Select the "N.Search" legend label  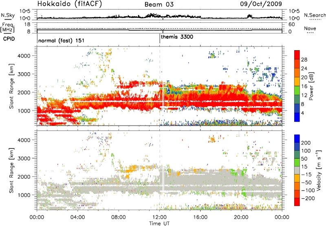[315, 15]
